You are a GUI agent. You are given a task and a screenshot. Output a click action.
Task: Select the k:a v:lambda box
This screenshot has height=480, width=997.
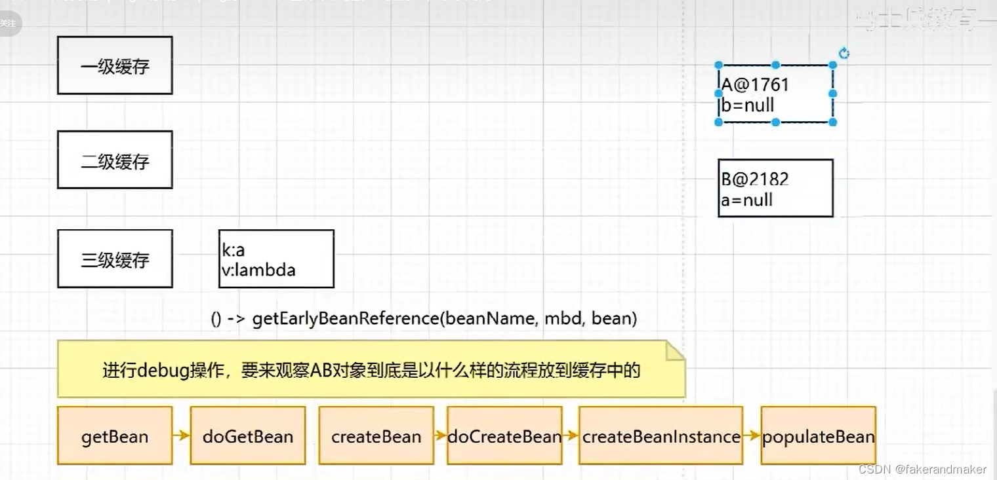[276, 259]
